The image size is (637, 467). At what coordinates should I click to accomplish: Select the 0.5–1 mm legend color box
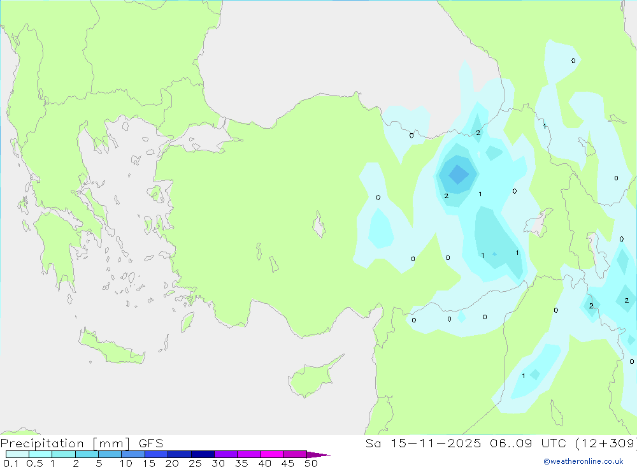(x=41, y=454)
